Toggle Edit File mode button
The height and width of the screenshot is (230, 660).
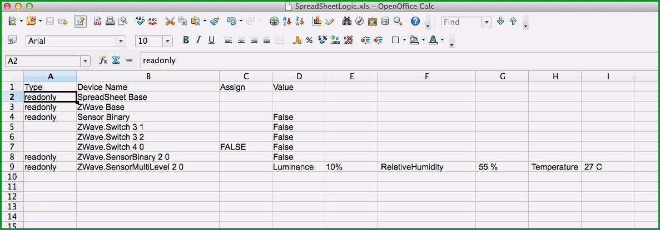pyautogui.click(x=80, y=21)
